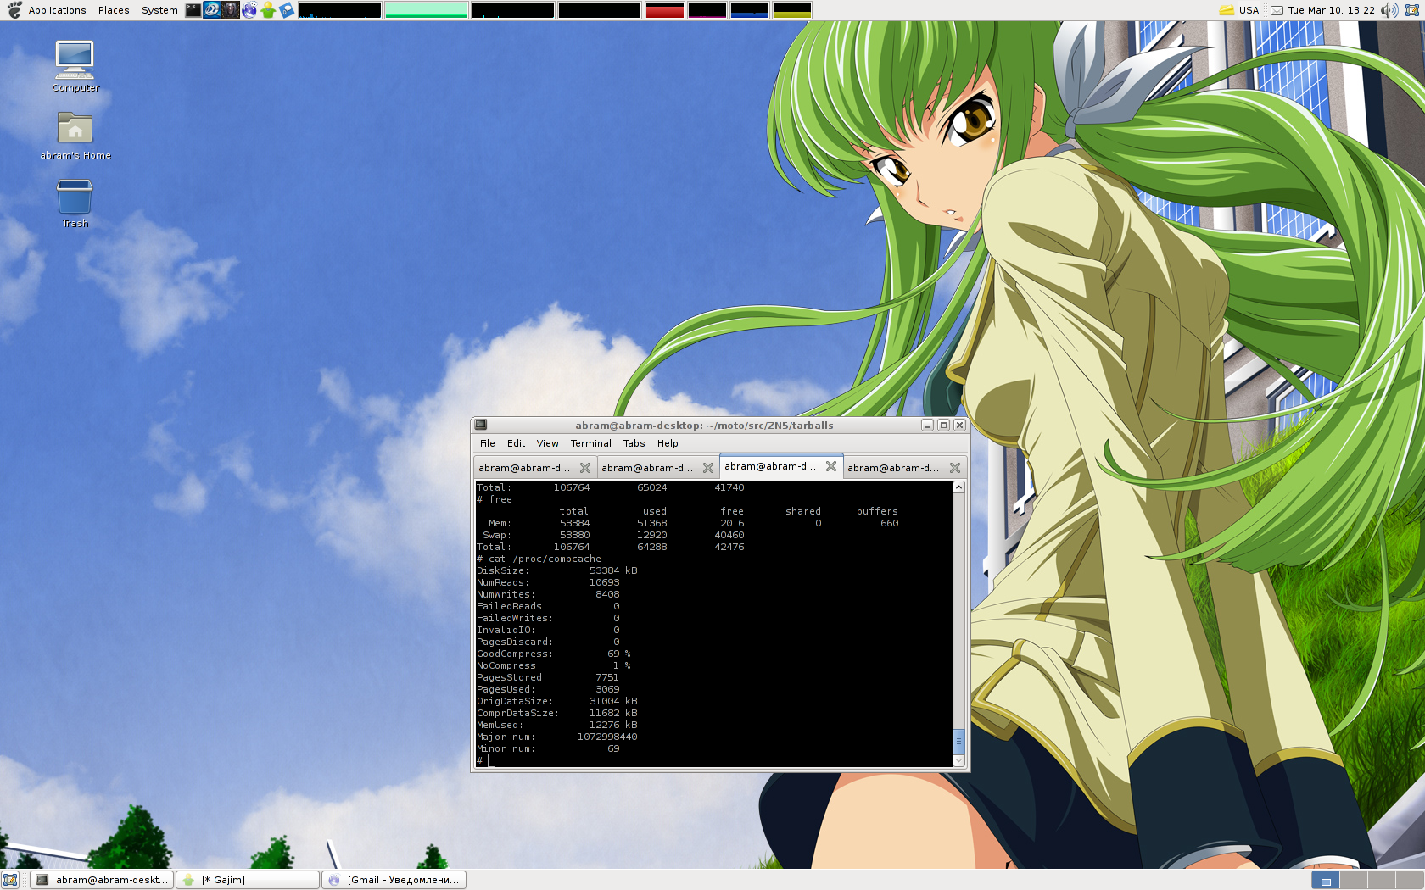
Task: Click the terminal scrollbar down arrow
Action: coord(958,761)
